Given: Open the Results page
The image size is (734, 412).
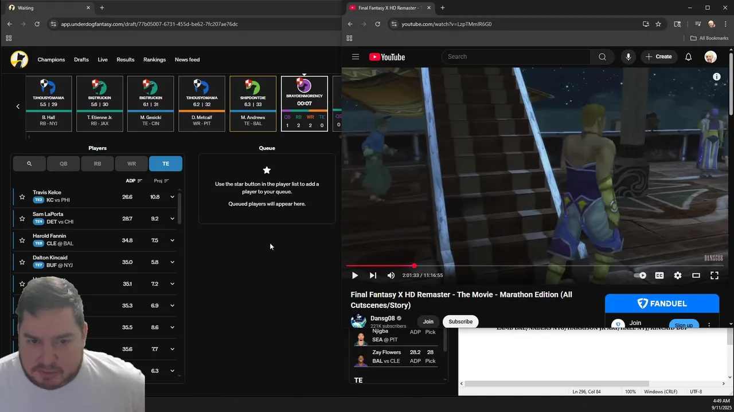Looking at the screenshot, I should tap(126, 60).
